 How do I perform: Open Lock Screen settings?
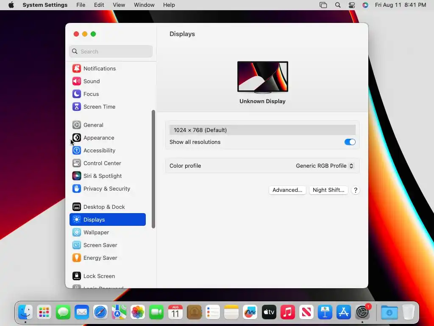tap(107, 276)
